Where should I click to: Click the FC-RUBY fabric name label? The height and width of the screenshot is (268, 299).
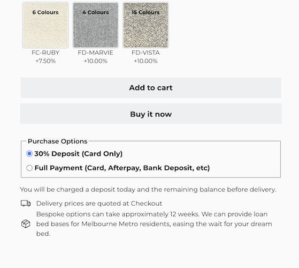tap(45, 53)
